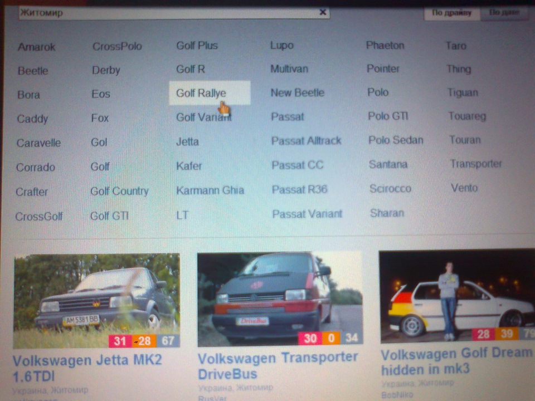Screen dimensions: 535x401
Task: Open Volkswagen Golf Dream hidden in mk3 title
Action: (x=456, y=361)
